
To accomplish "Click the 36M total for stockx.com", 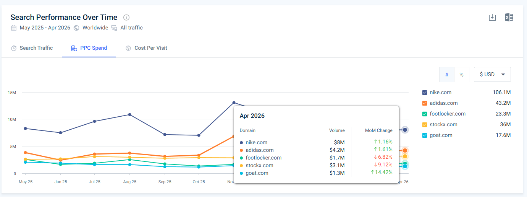I will (505, 125).
